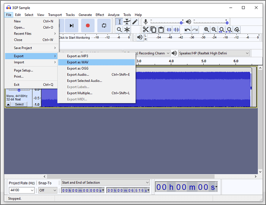Click the Zoom In magnifier

click(206, 30)
